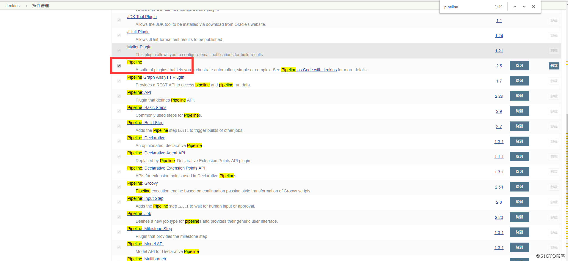The width and height of the screenshot is (568, 261).
Task: Open the Pipeline: API link
Action: [139, 92]
